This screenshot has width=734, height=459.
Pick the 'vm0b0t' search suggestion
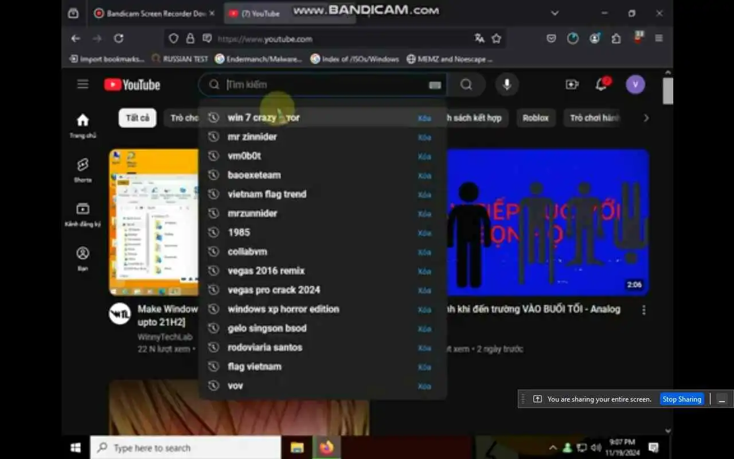322,156
